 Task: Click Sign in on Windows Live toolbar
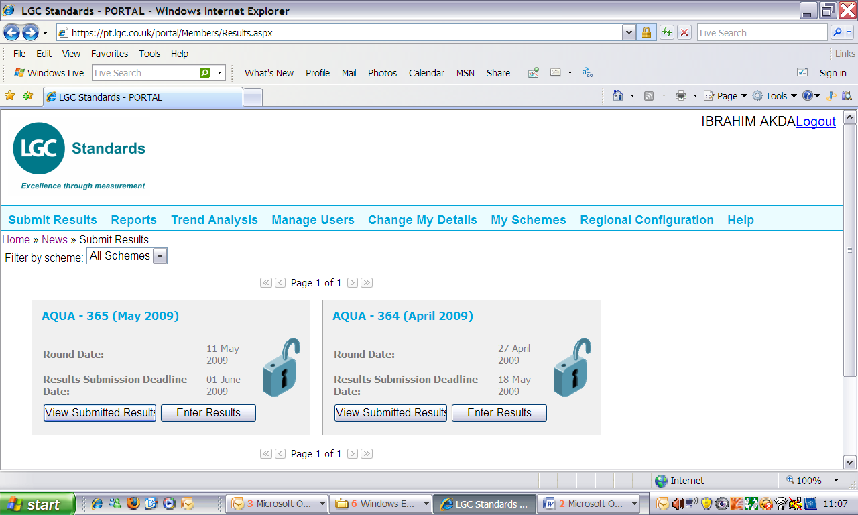[833, 72]
